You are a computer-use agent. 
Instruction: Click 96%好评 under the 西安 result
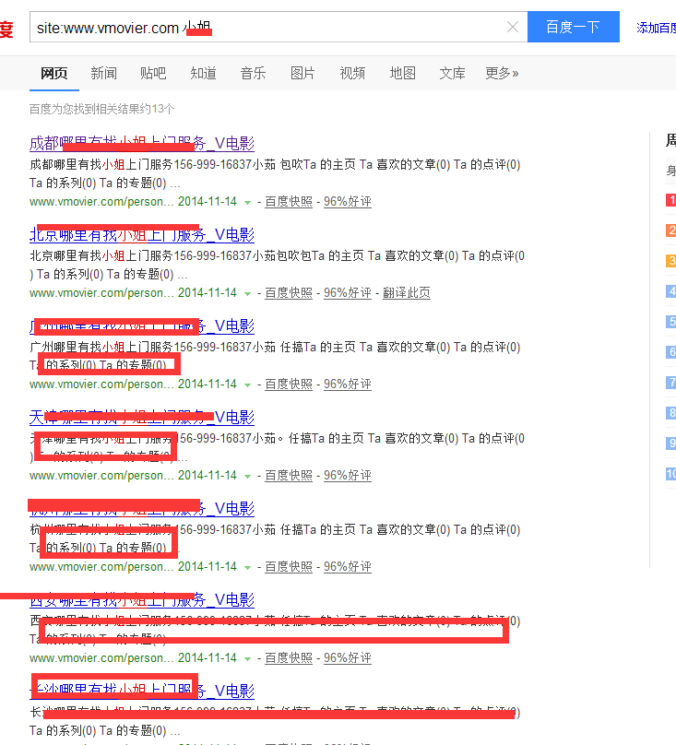point(348,657)
